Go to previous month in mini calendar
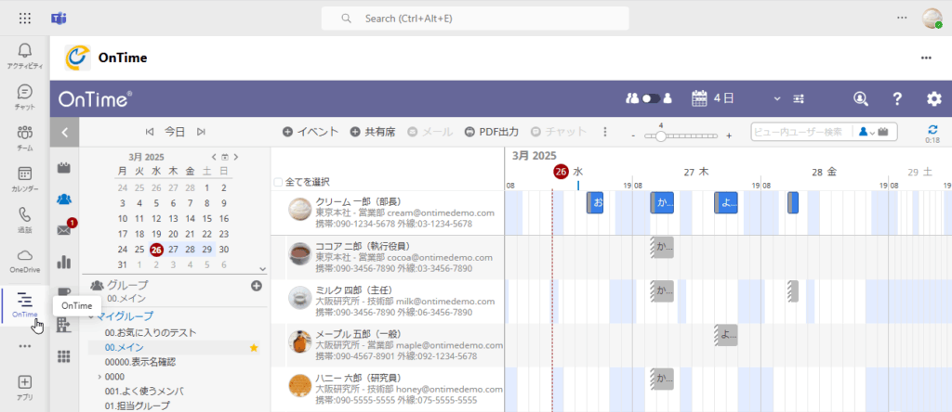This screenshot has height=412, width=952. point(214,157)
